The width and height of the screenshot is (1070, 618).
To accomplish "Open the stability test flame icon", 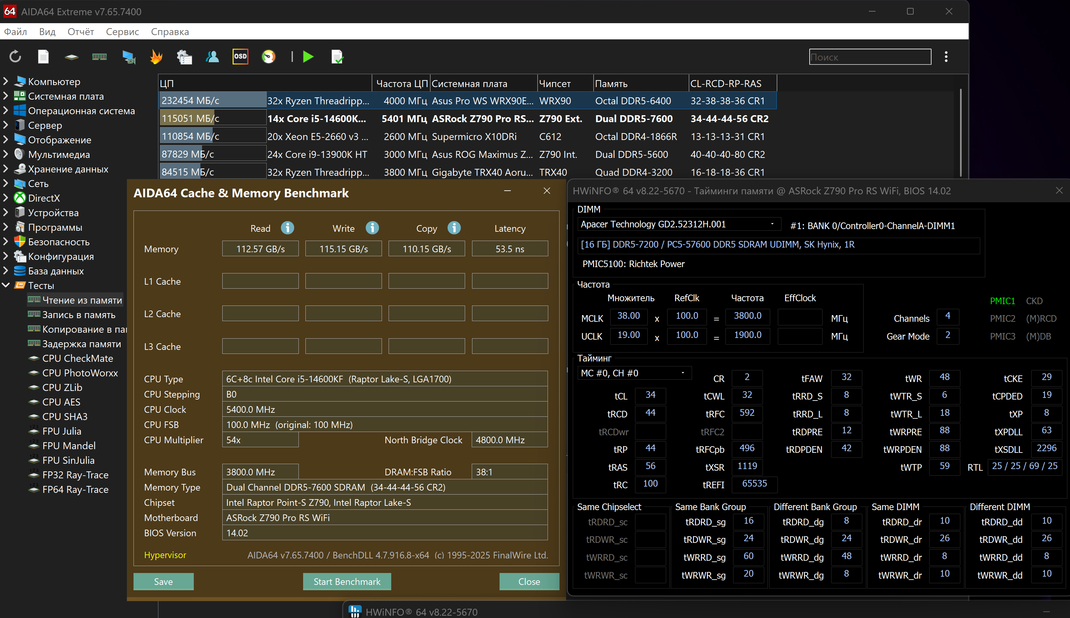I will [x=156, y=56].
